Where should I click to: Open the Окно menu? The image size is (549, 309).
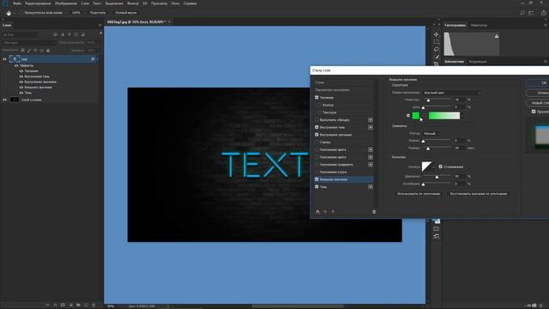point(175,3)
